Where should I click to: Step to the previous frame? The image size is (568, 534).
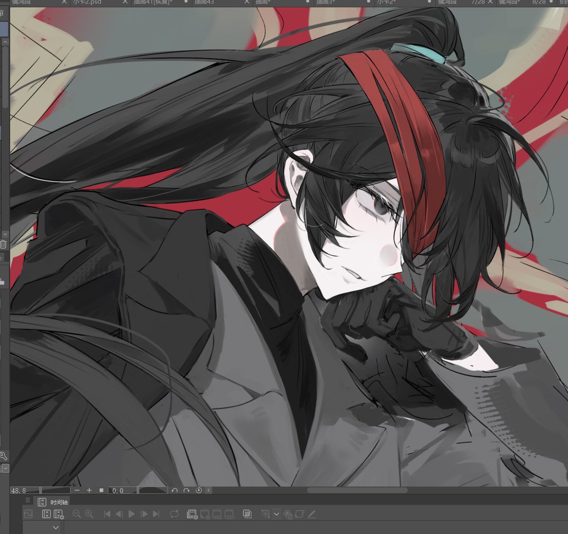119,514
